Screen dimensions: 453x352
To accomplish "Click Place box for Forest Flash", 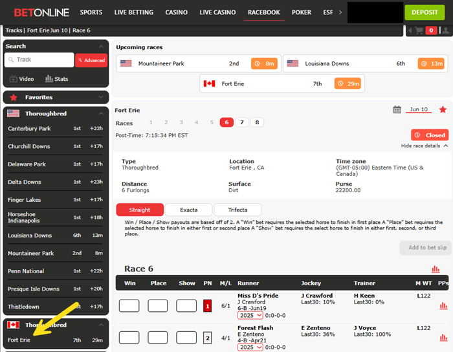I will coord(158,338).
